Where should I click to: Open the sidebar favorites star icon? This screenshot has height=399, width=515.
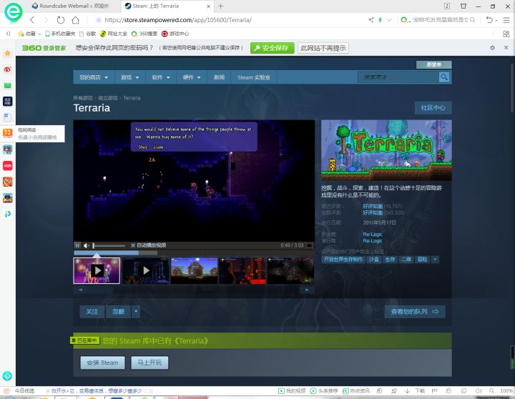tap(8, 53)
